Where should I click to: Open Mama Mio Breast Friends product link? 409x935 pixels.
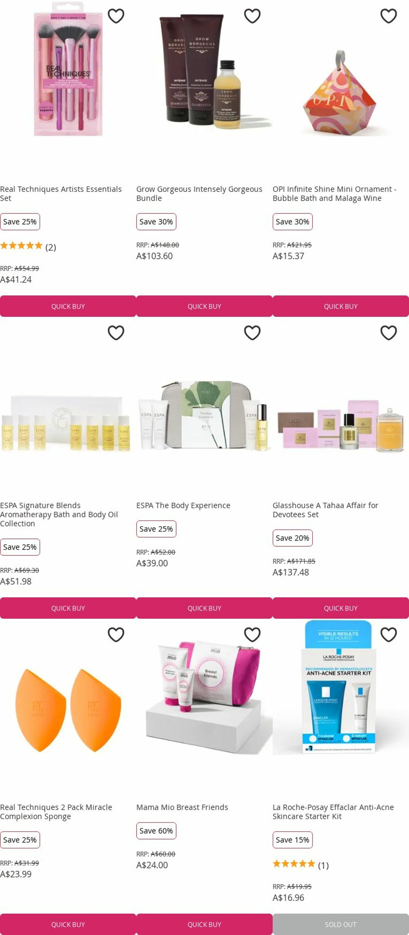coord(182,807)
